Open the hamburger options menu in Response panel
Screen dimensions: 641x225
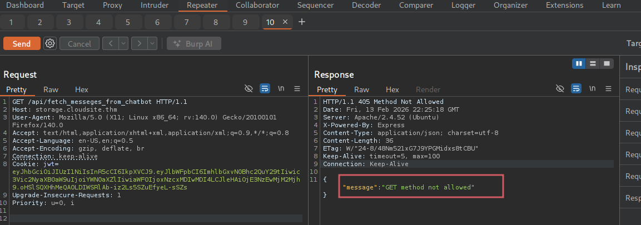(x=608, y=89)
